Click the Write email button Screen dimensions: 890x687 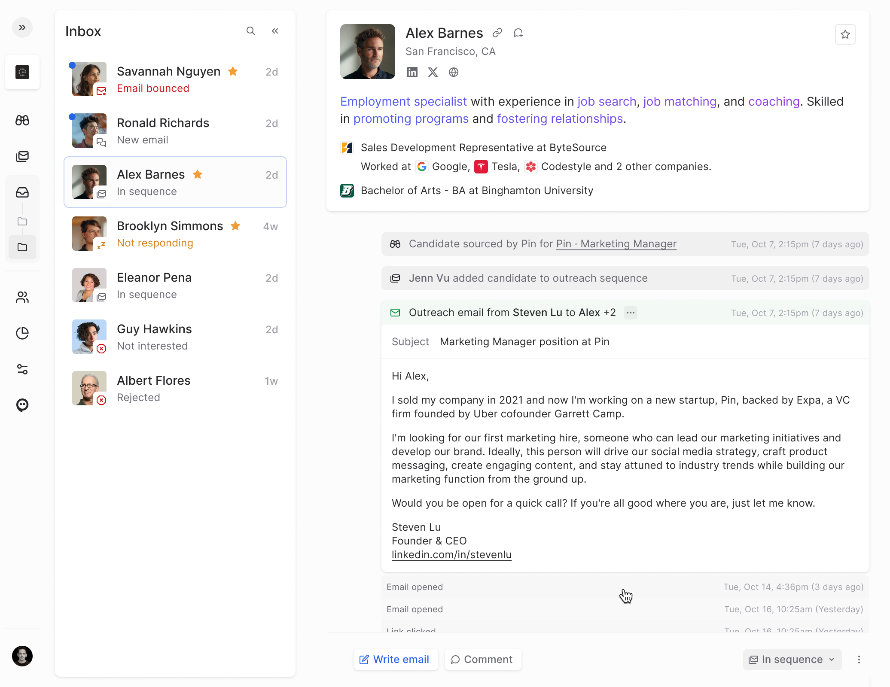(395, 660)
